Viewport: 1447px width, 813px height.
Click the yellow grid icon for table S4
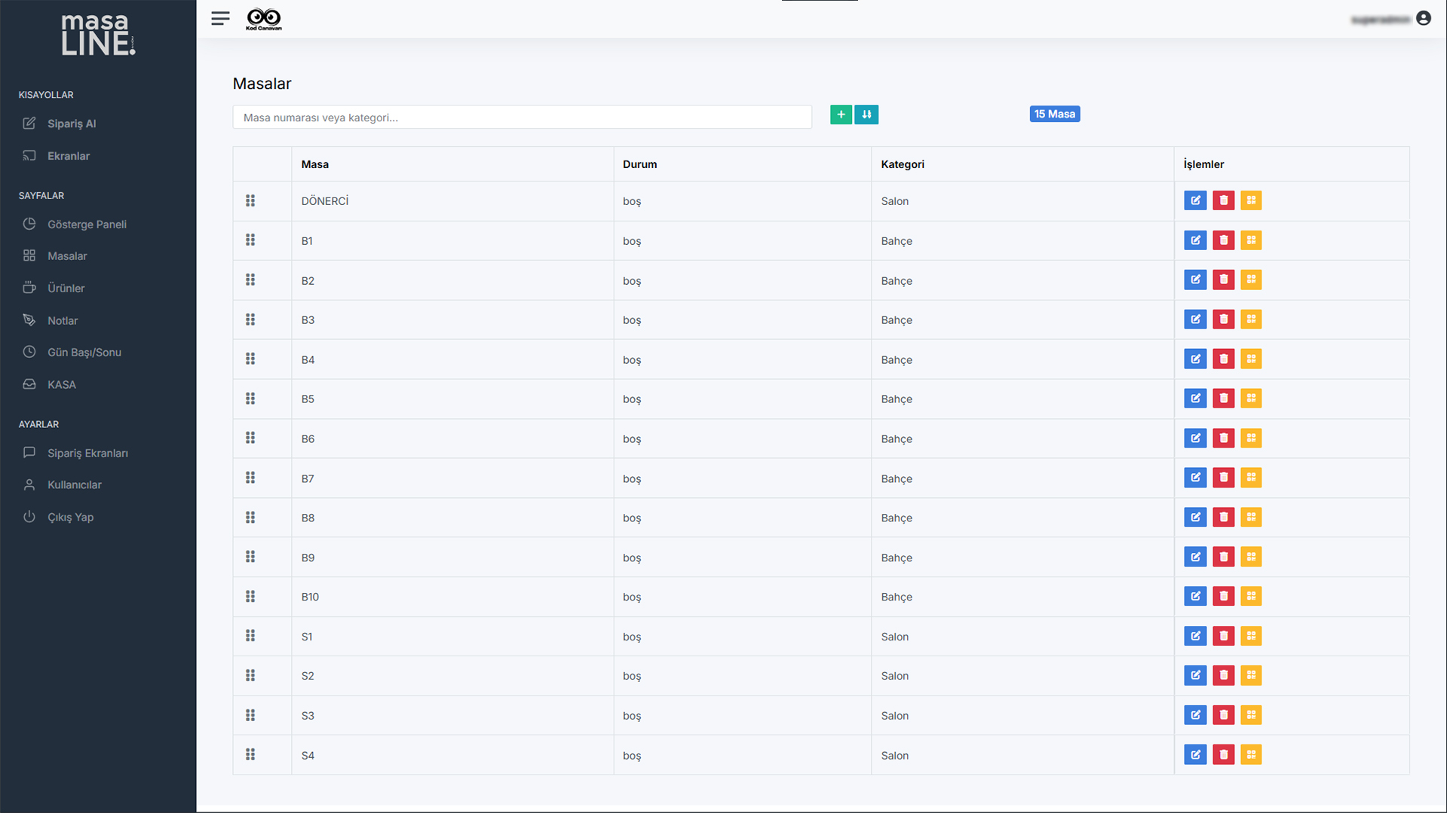pyautogui.click(x=1251, y=754)
